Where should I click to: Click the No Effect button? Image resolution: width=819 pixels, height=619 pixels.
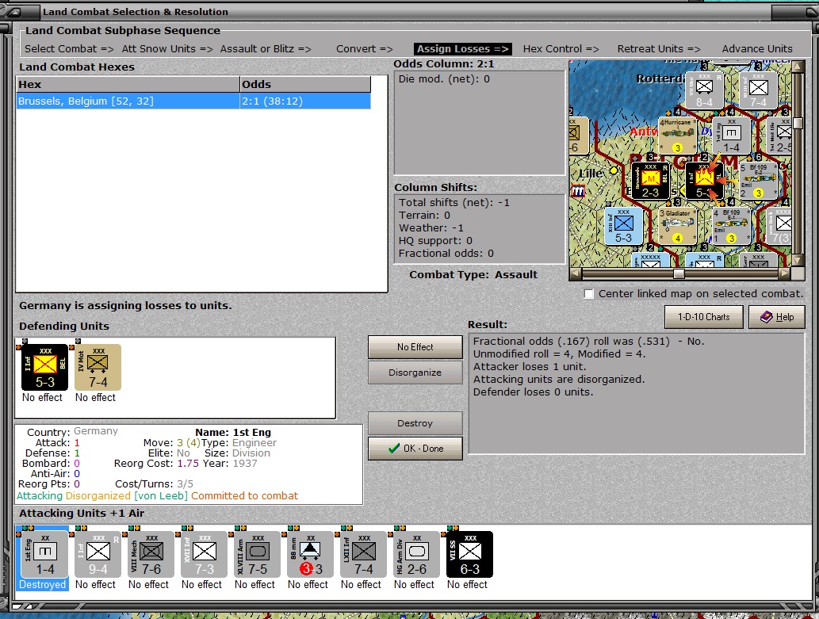415,347
